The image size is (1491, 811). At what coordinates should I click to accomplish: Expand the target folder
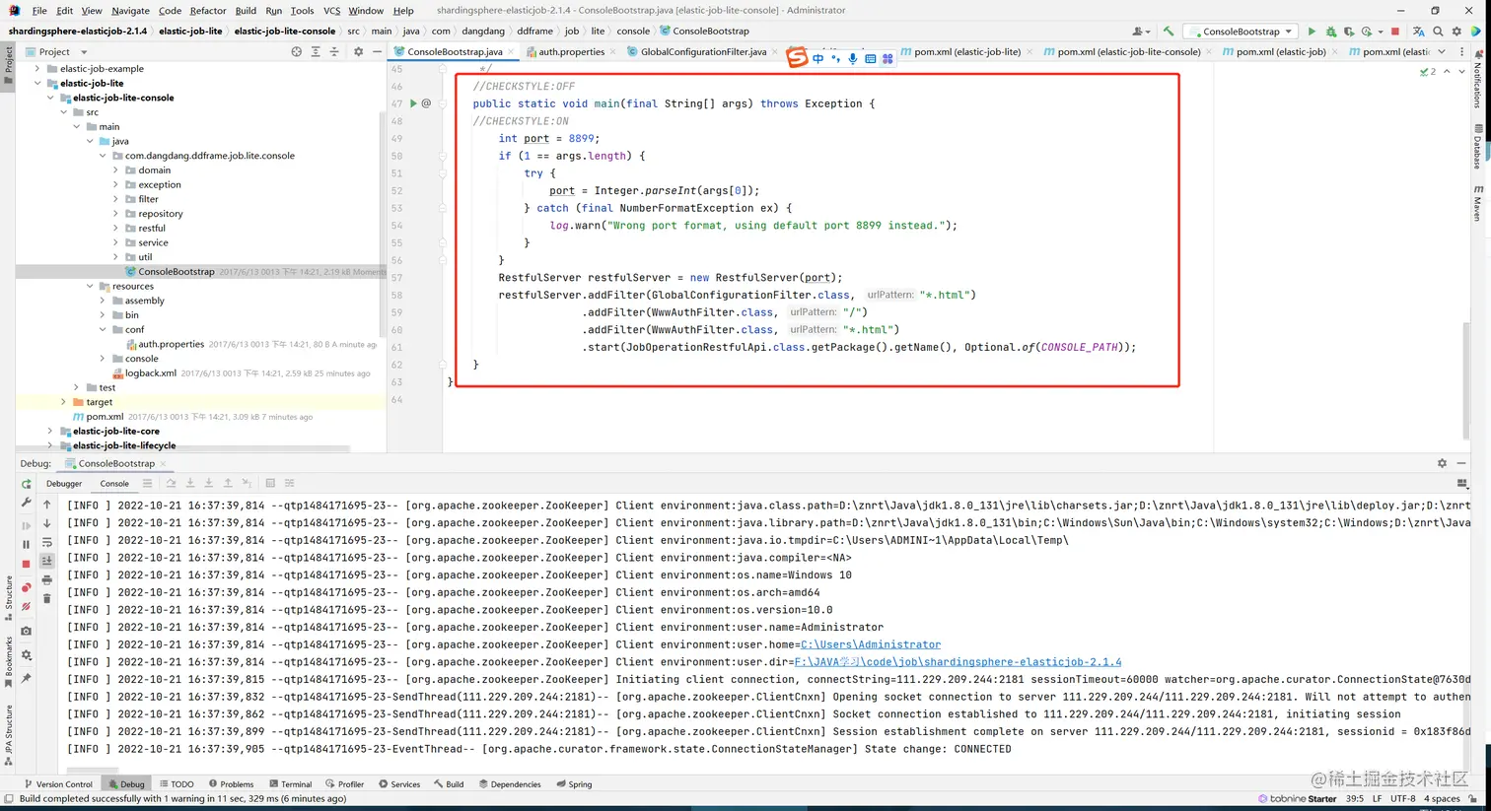[x=63, y=402]
